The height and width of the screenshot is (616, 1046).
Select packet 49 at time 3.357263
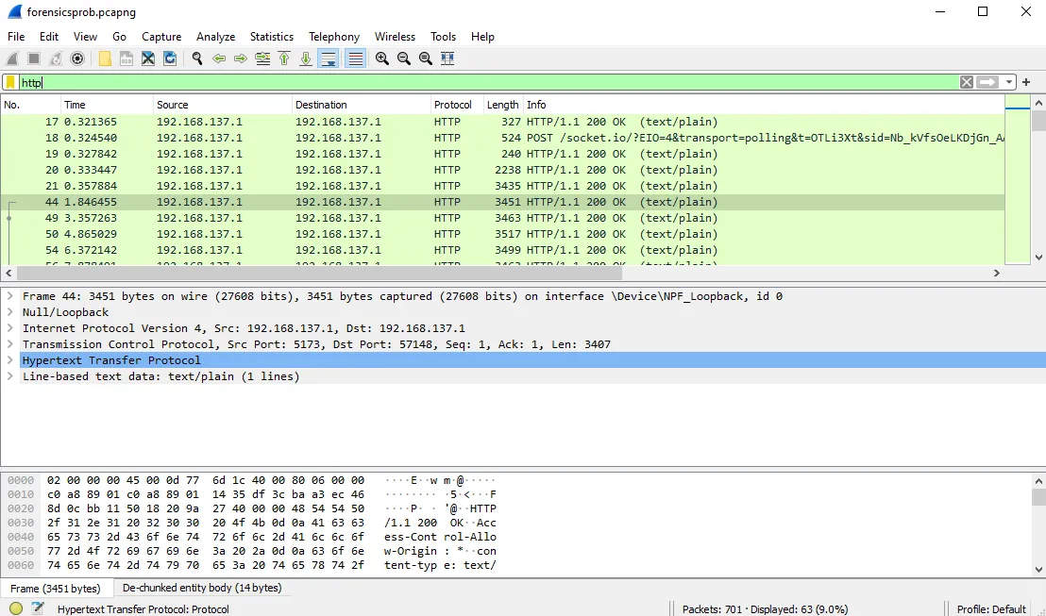pyautogui.click(x=503, y=218)
